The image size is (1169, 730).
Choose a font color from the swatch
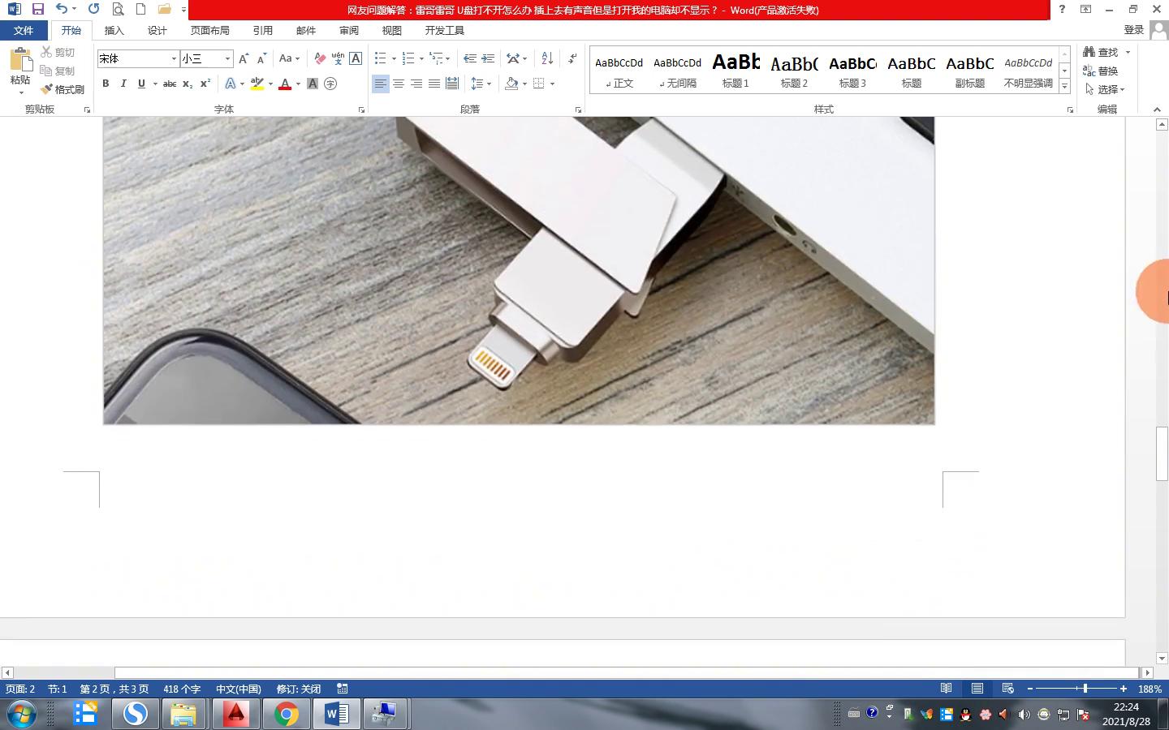pos(285,84)
